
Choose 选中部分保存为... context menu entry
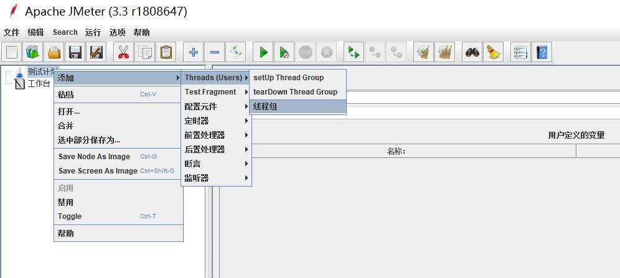point(118,140)
